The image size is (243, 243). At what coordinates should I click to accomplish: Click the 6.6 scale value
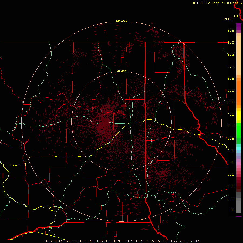[231, 78]
